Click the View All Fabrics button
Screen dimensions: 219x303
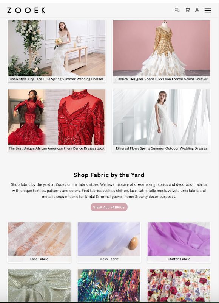(109, 207)
